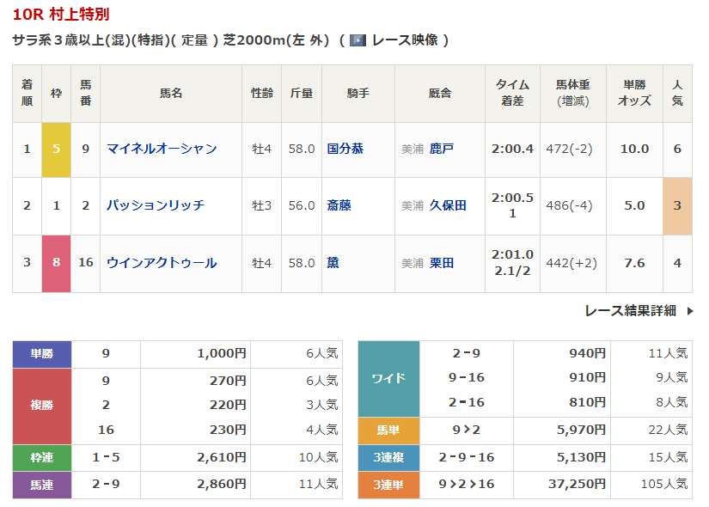Image resolution: width=709 pixels, height=507 pixels.
Task: Open trainer 栗田 page
Action: (442, 263)
